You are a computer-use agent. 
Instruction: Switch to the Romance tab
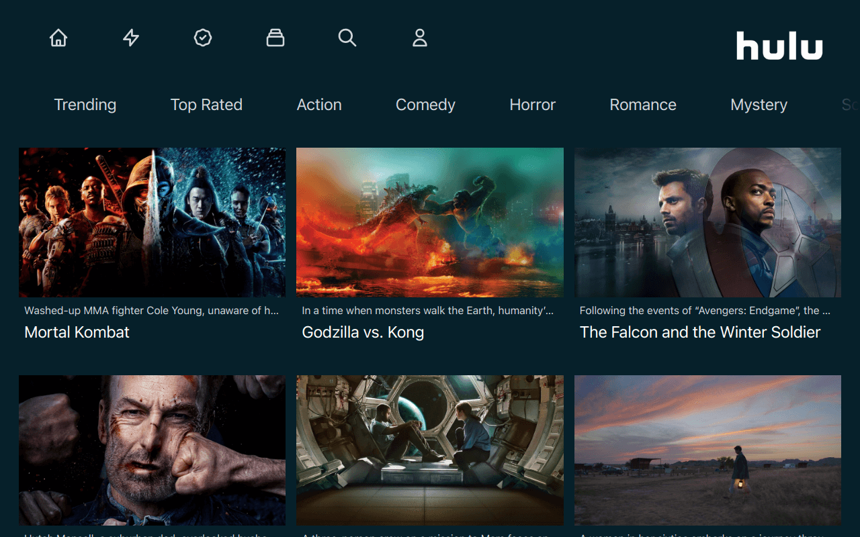click(x=643, y=105)
